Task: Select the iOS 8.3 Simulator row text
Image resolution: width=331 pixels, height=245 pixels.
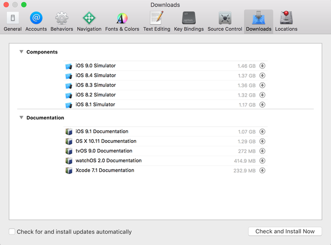Action: 95,85
